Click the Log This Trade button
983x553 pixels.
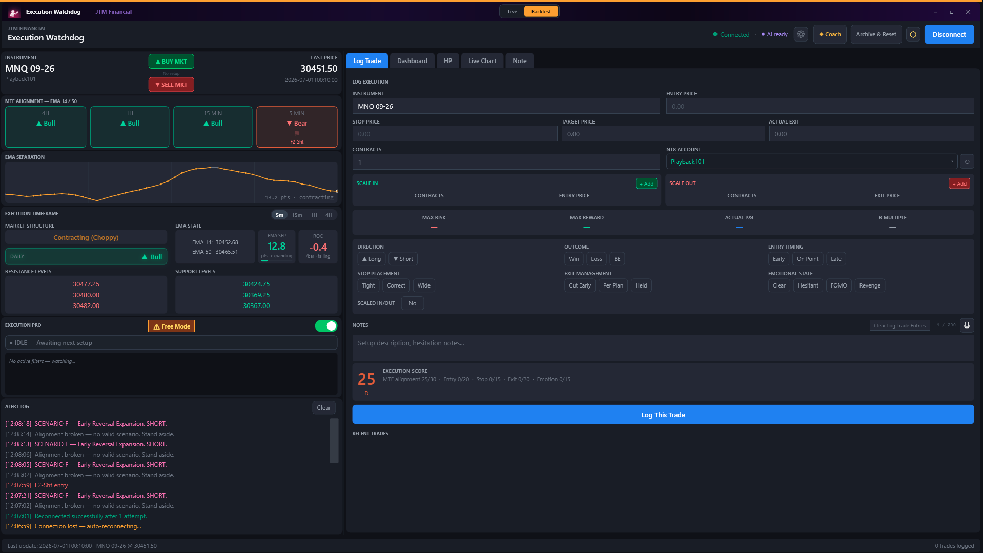[663, 415]
